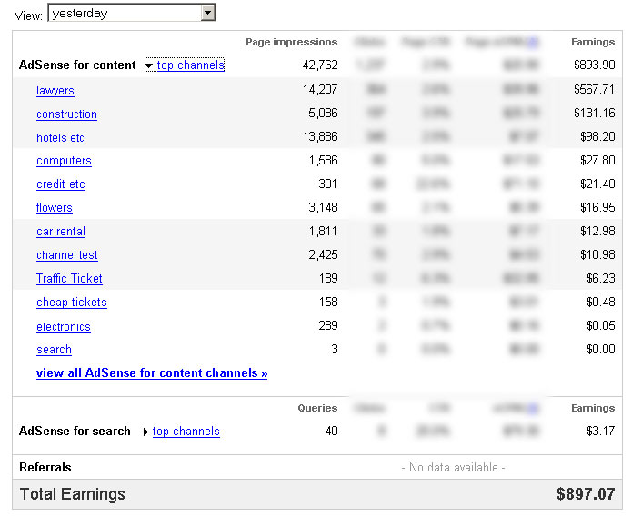632x516 pixels.
Task: Select lawyers impressions 14,207
Action: coord(320,89)
